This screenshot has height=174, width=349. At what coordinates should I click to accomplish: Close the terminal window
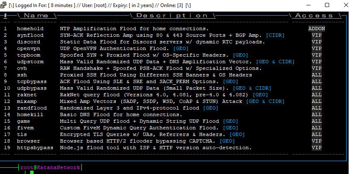point(345,5)
